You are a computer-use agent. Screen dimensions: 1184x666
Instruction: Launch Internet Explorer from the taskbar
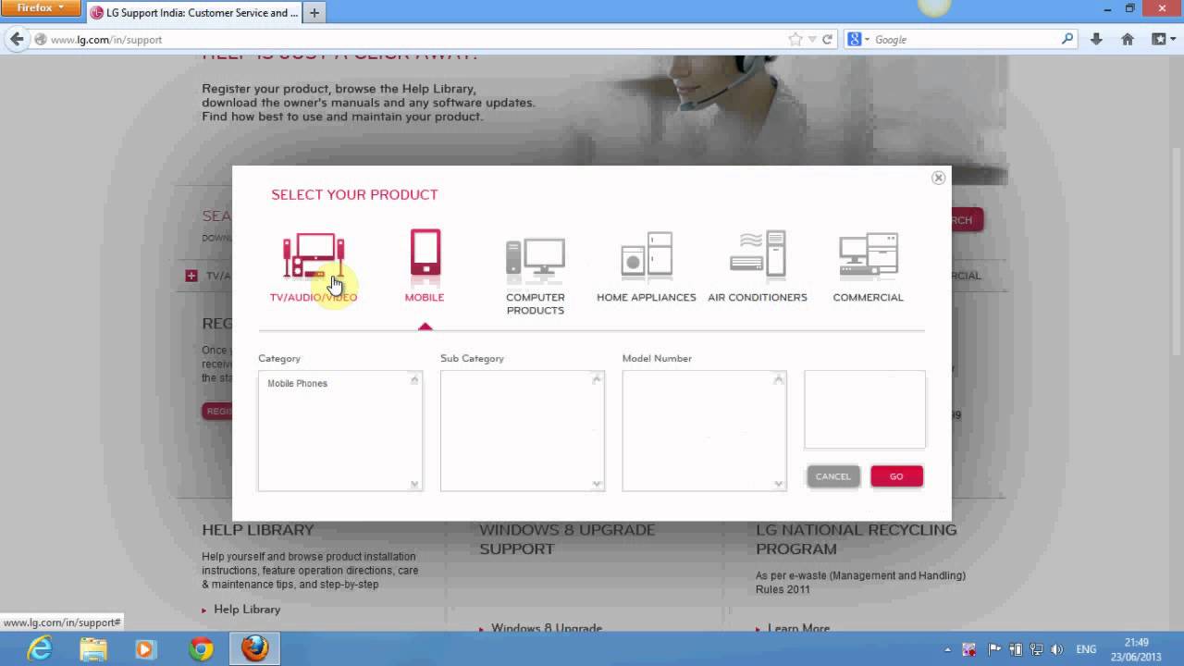point(40,649)
